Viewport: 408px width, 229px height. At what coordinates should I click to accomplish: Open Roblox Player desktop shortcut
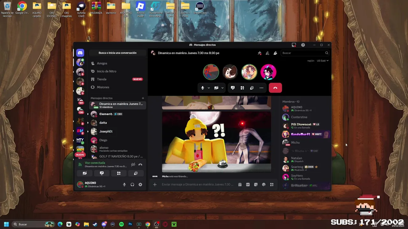click(141, 9)
